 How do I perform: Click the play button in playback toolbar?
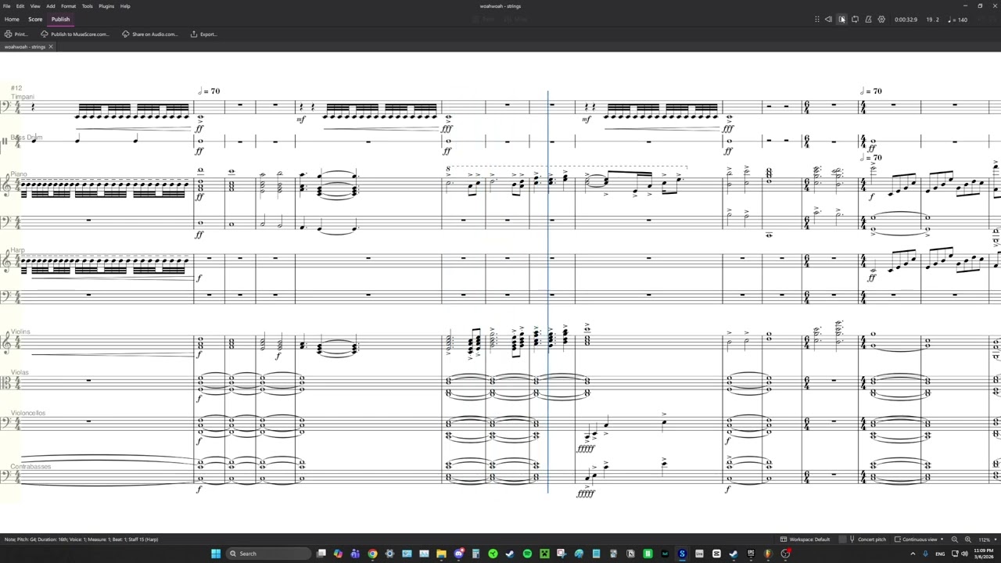[x=841, y=20]
